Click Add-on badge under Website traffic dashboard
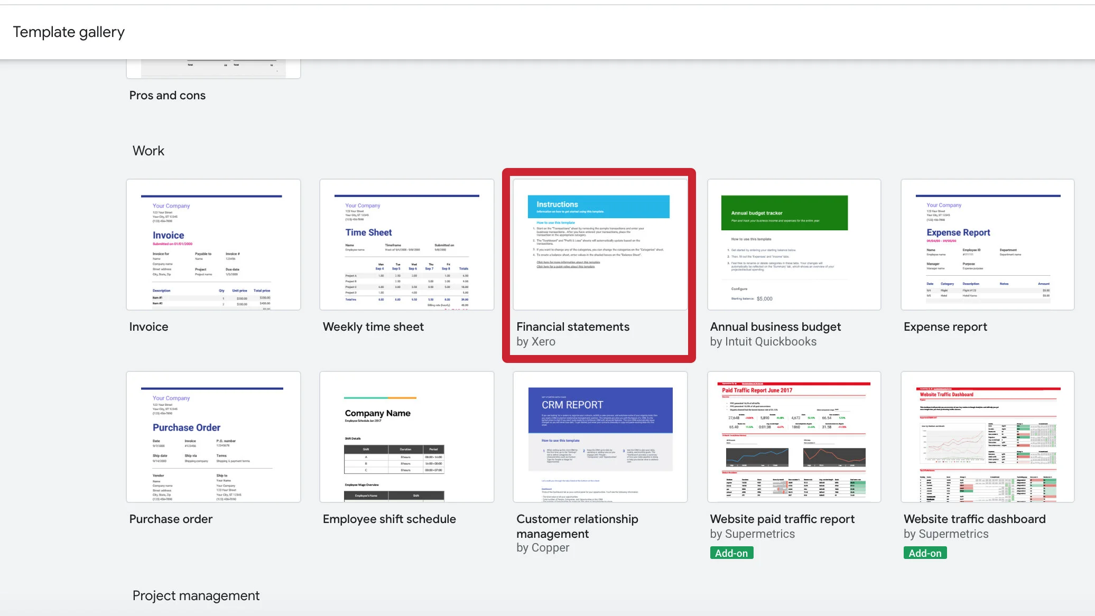 coord(925,553)
